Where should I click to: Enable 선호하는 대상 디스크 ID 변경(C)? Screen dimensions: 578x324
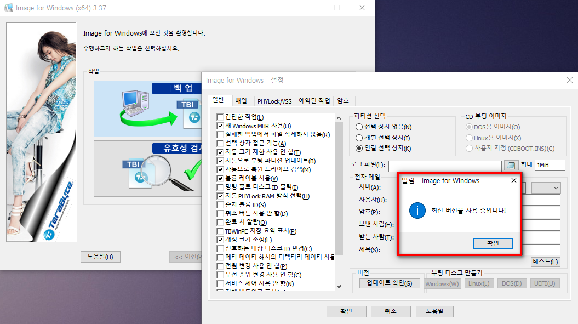click(220, 249)
